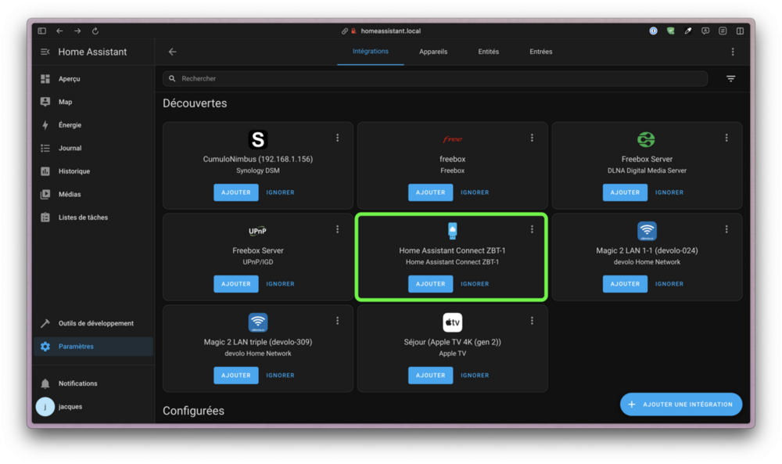Click the devolo-309 wifi icon
This screenshot has width=782, height=464.
pyautogui.click(x=258, y=322)
